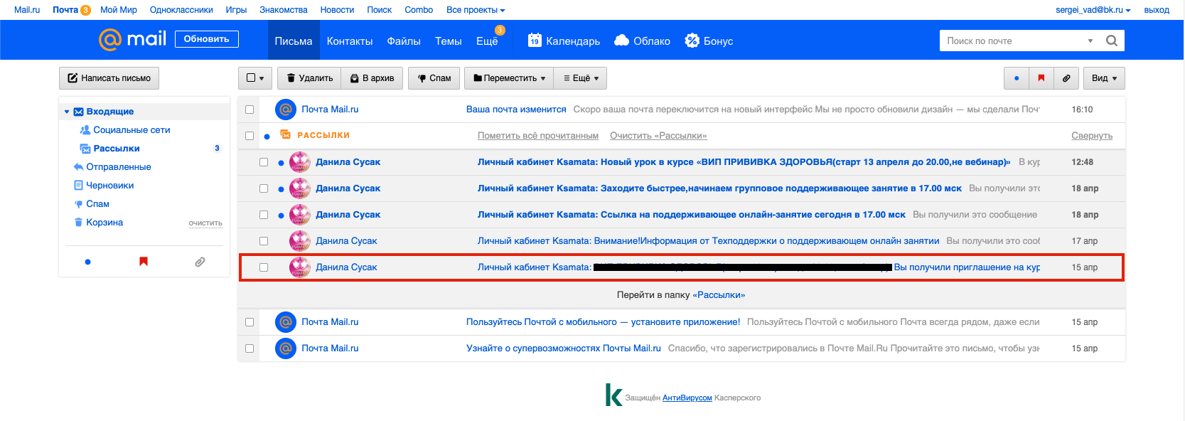
Task: Click the orange @ mail logo
Action: point(132,39)
